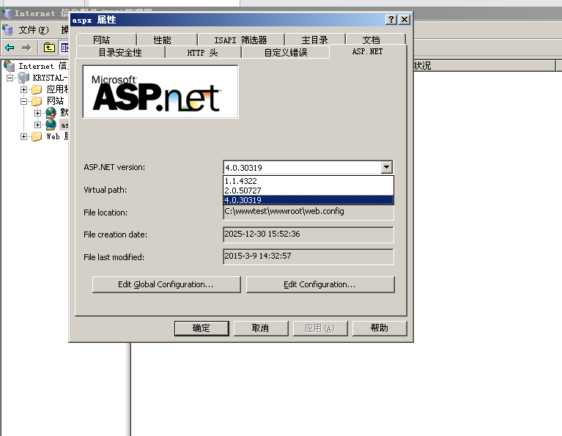Image resolution: width=562 pixels, height=436 pixels.
Task: Click the File creation date field
Action: pyautogui.click(x=308, y=234)
